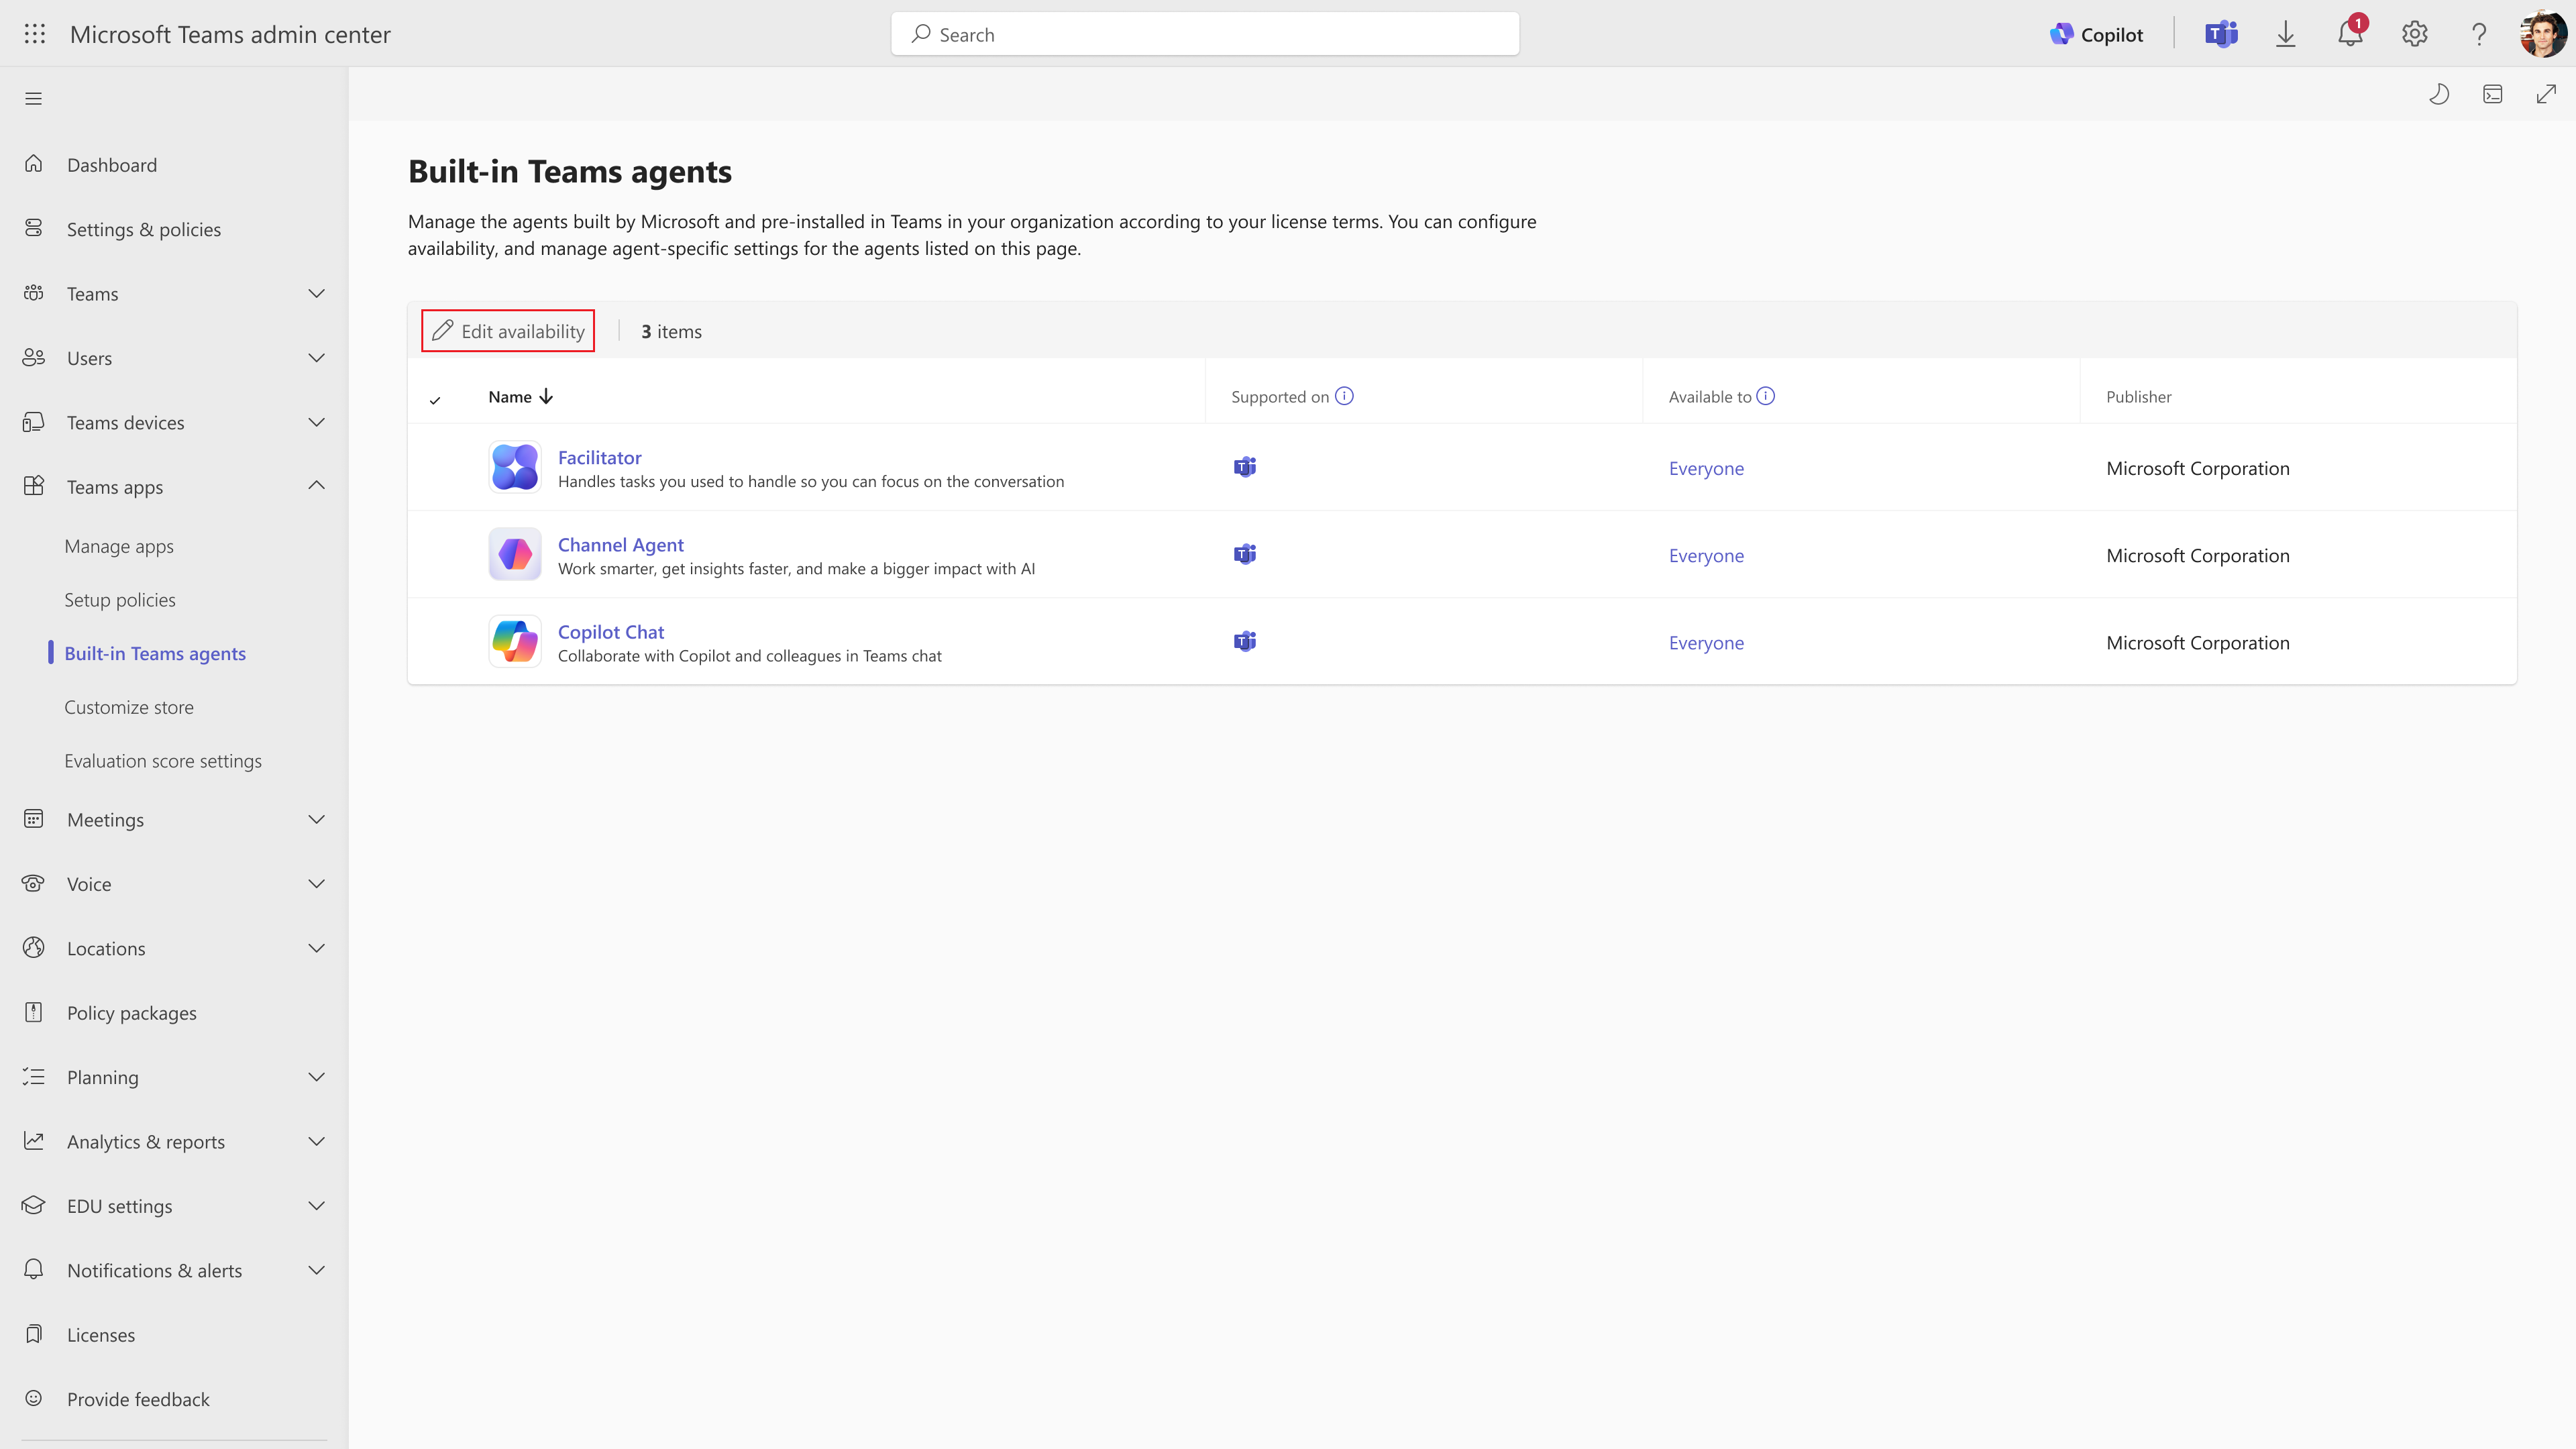Click the Meetings calendar icon

pos(34,819)
